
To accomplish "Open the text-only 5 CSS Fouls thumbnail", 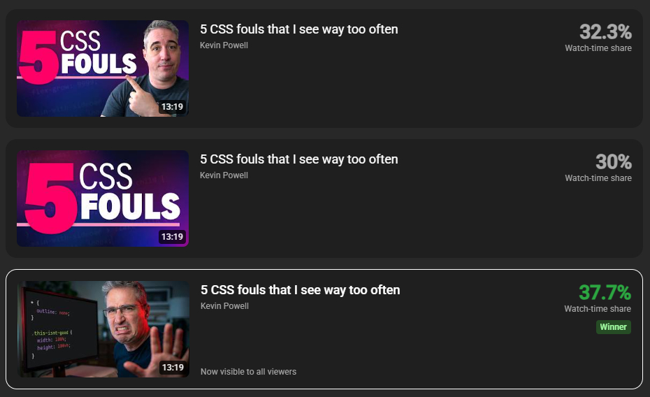I will [103, 198].
